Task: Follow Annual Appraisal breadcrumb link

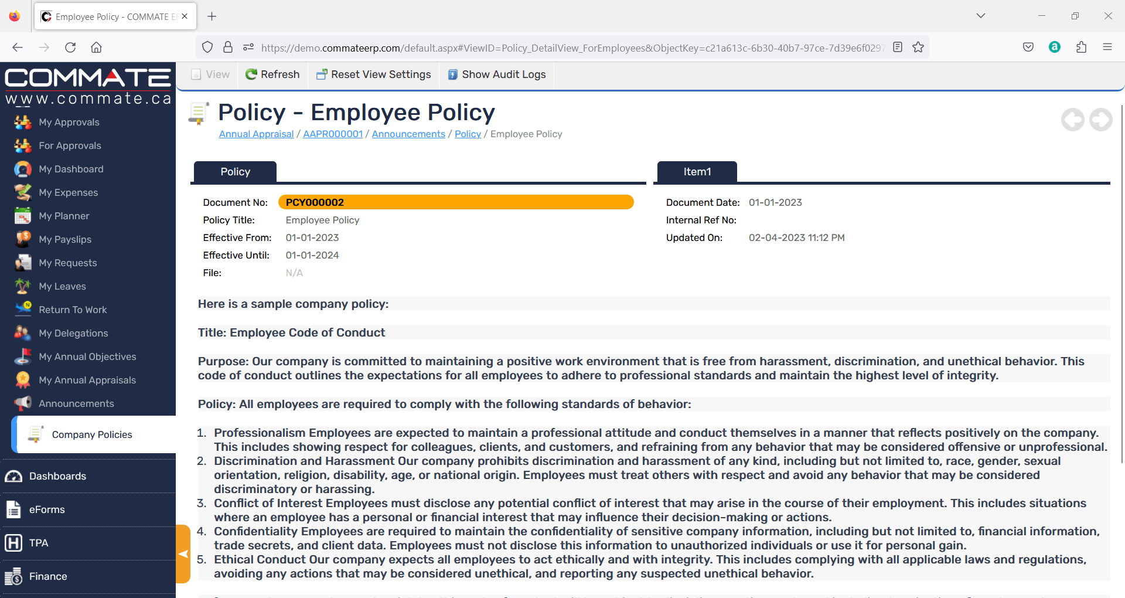Action: tap(256, 134)
